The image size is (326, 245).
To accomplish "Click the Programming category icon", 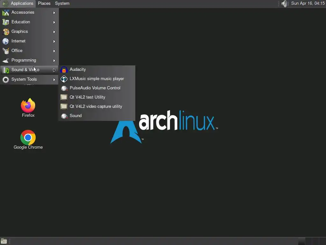I will pyautogui.click(x=6, y=60).
